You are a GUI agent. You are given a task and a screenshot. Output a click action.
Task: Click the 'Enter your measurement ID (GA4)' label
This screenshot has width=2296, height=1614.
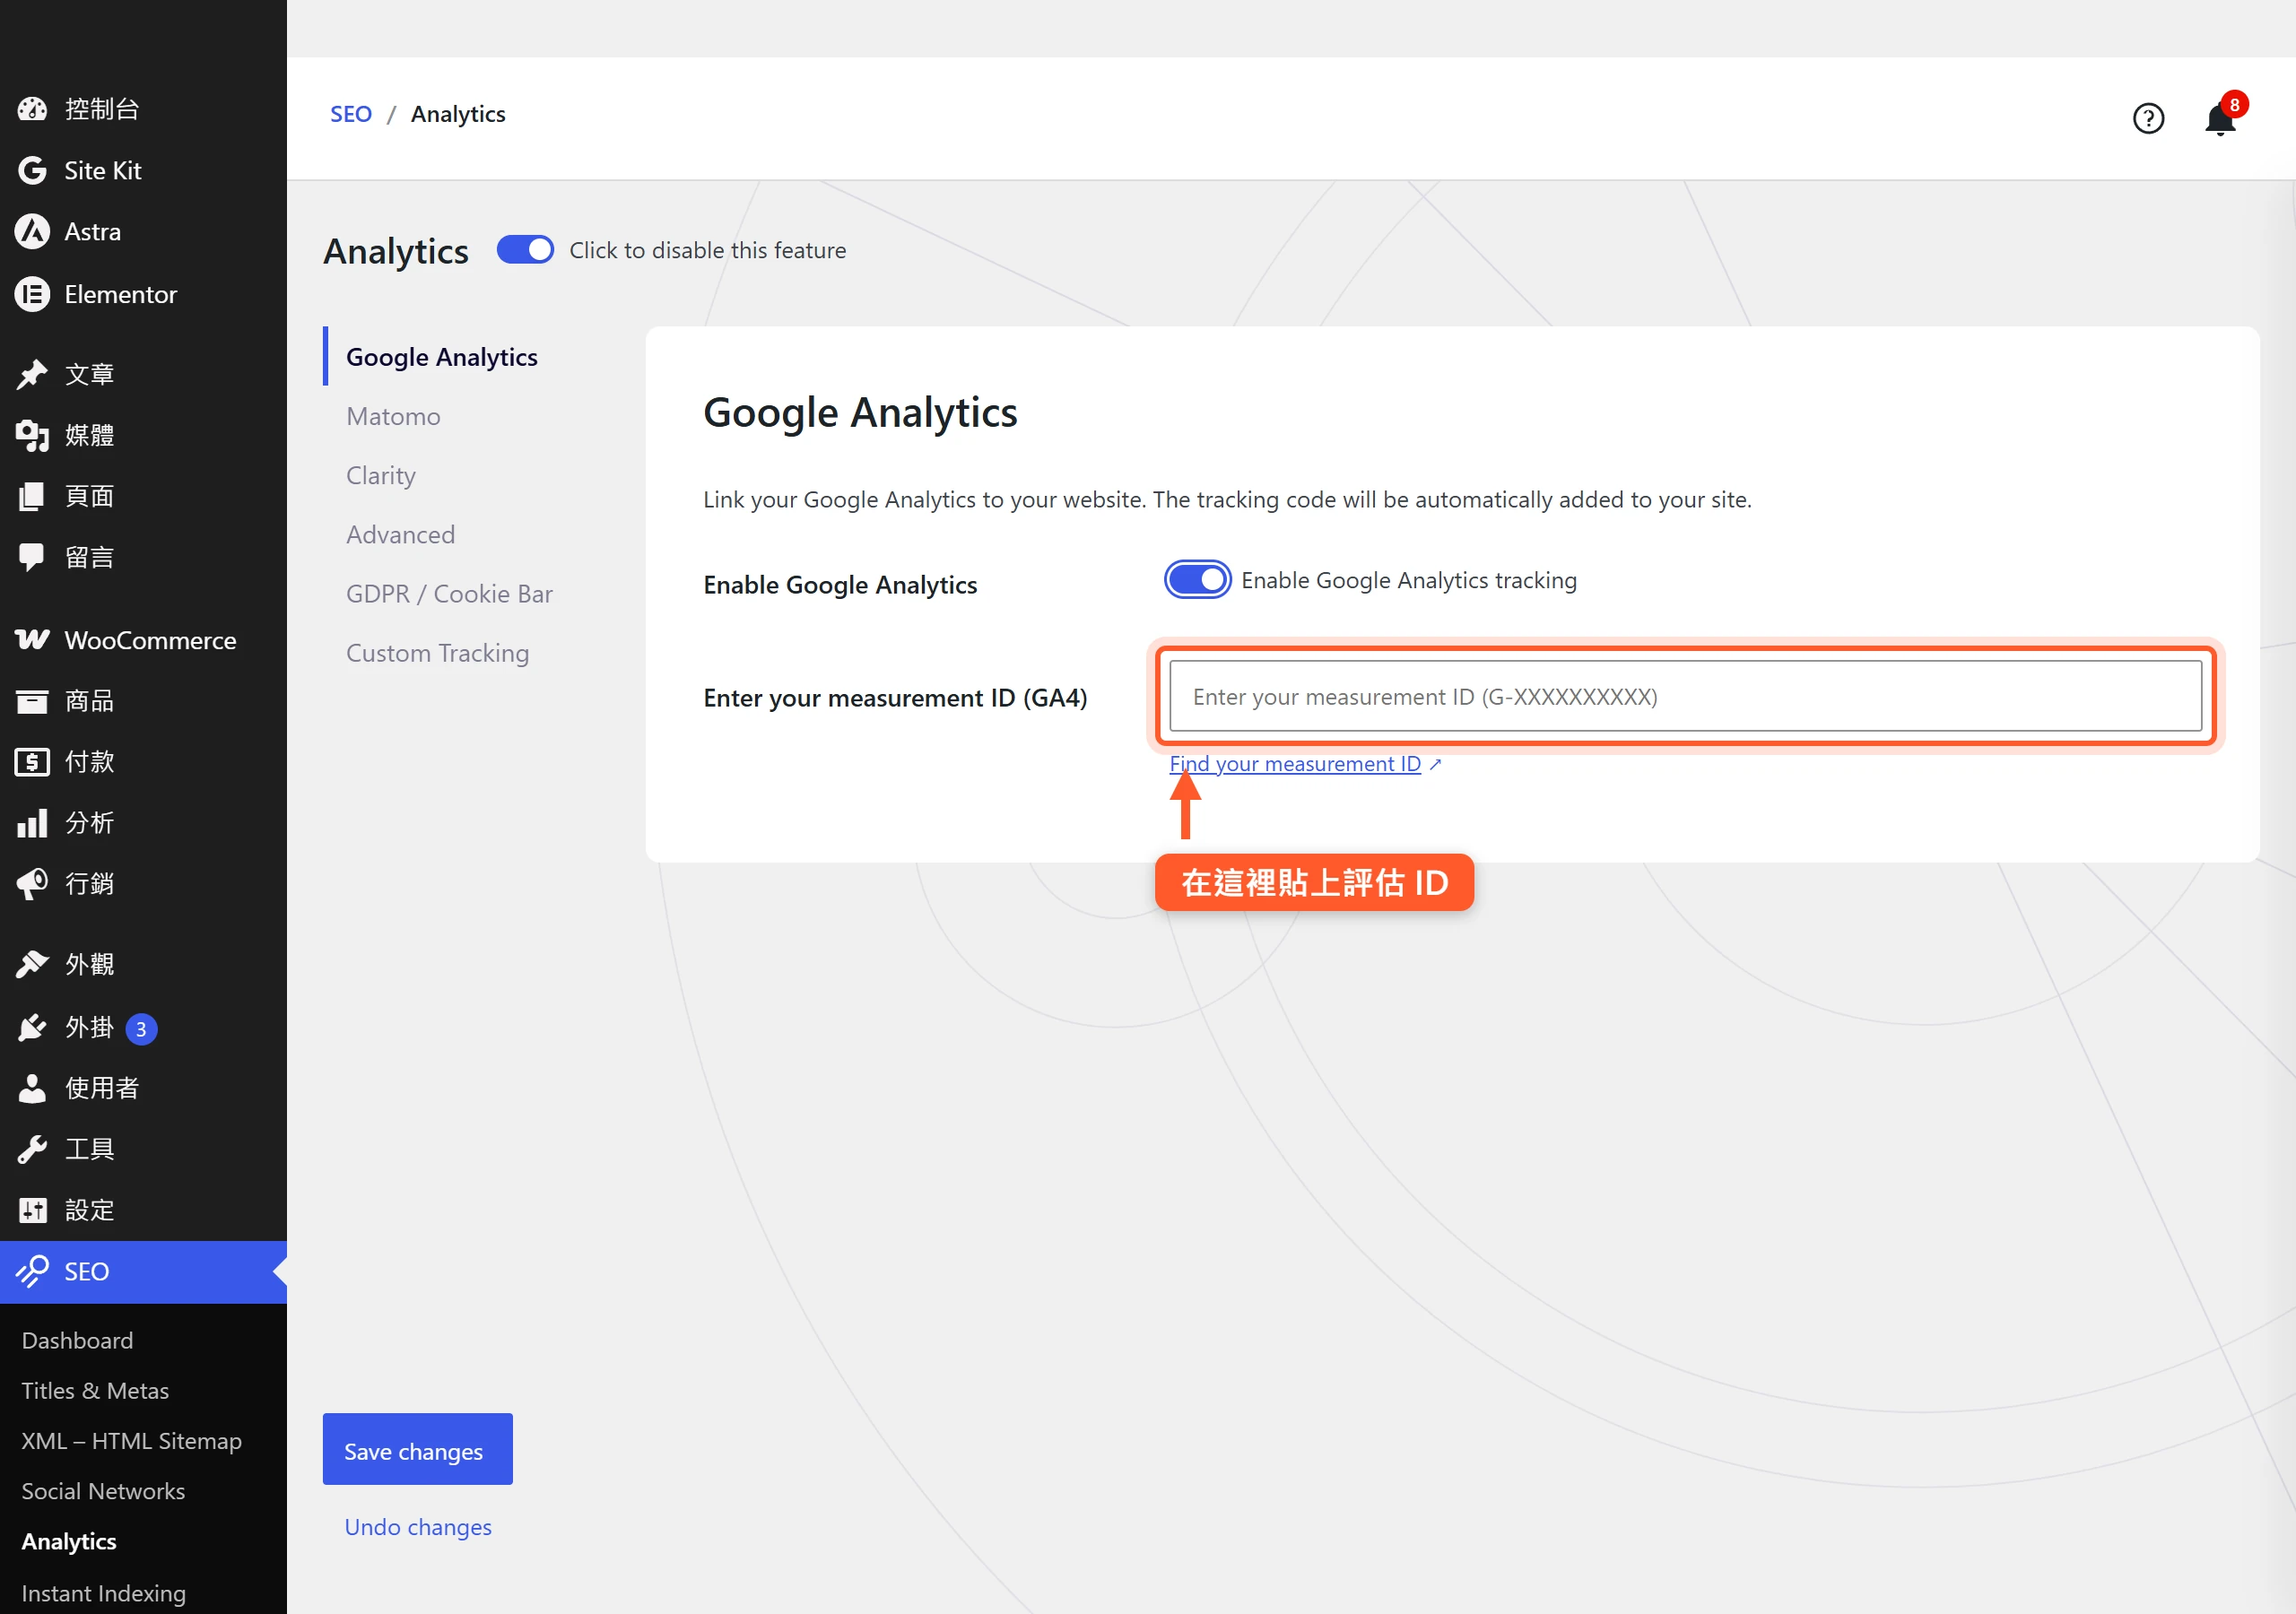[x=895, y=698]
